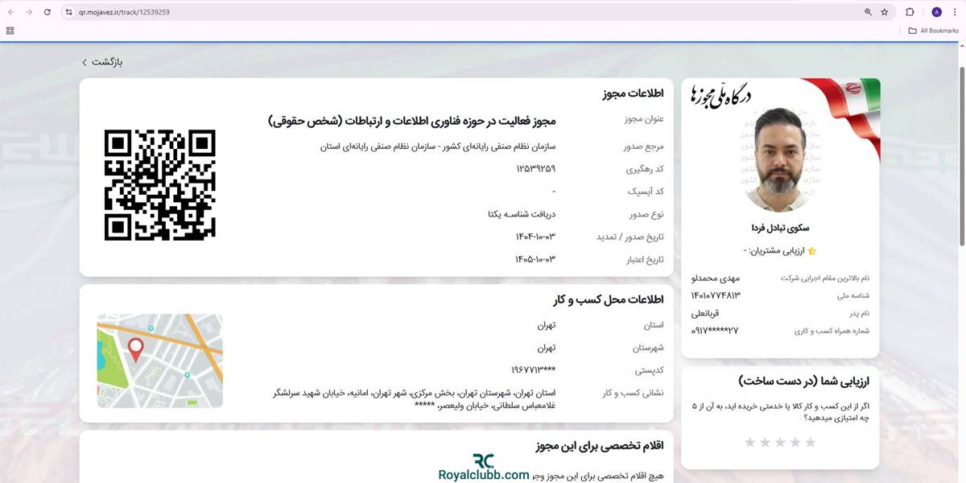Rate five stars, the leftmost rating star
Screen dimensions: 966x483
click(750, 443)
